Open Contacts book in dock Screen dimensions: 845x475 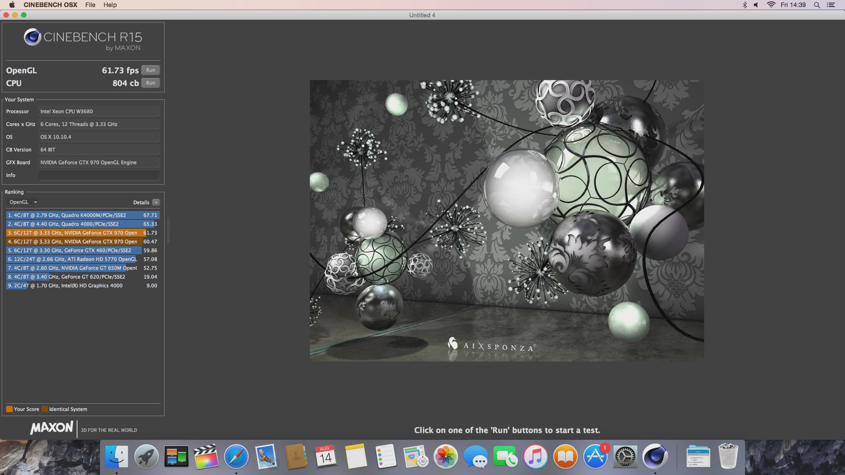296,457
